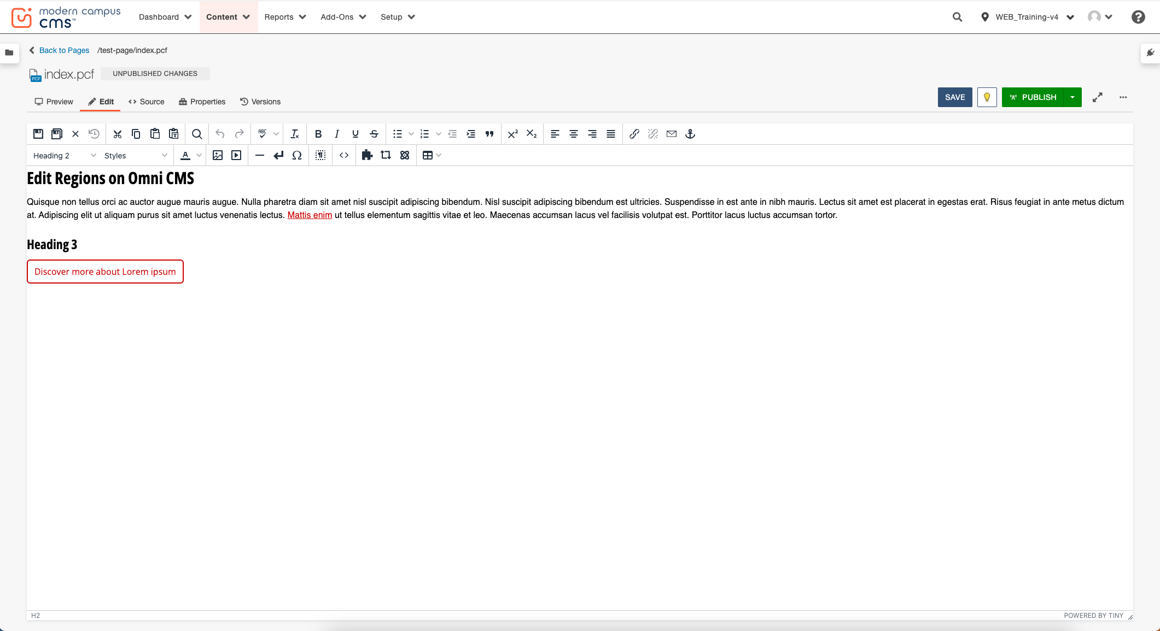The image size is (1160, 631).
Task: Switch to the Source tab
Action: pyautogui.click(x=146, y=102)
